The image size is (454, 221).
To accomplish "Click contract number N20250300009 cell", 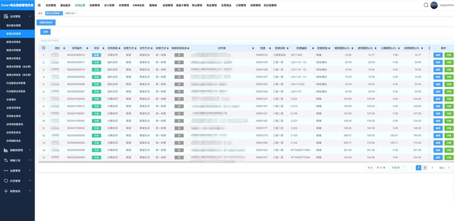I will pos(76,77).
